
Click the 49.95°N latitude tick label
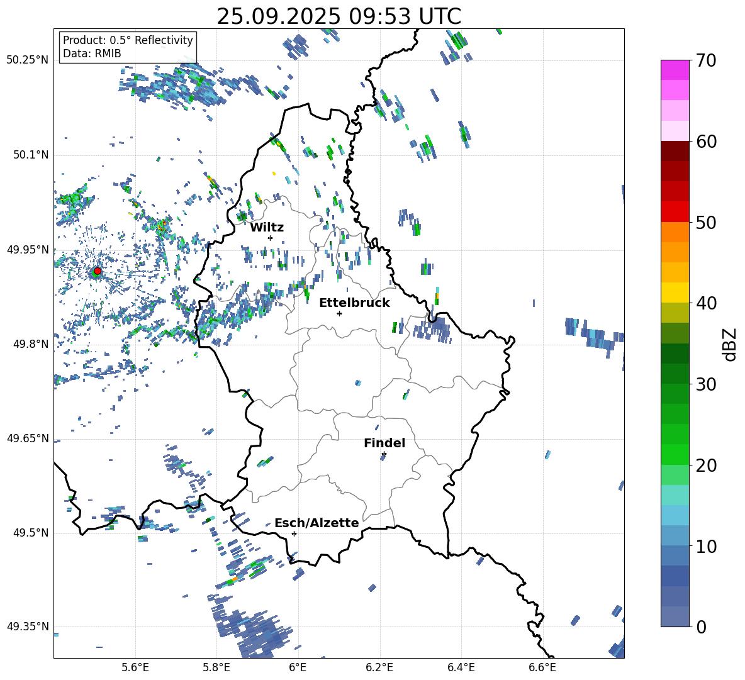(x=28, y=249)
